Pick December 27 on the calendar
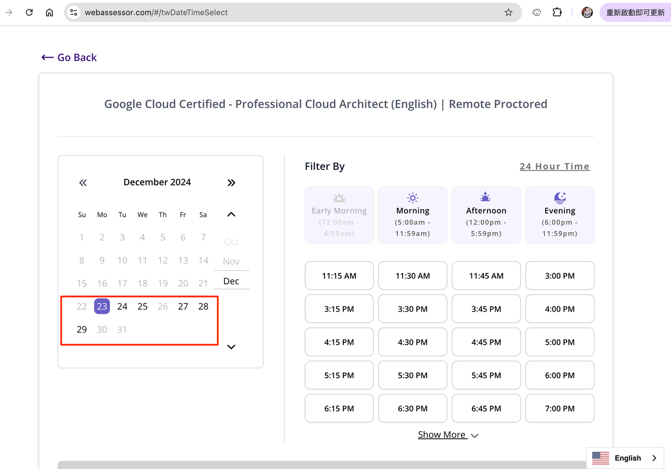 183,306
